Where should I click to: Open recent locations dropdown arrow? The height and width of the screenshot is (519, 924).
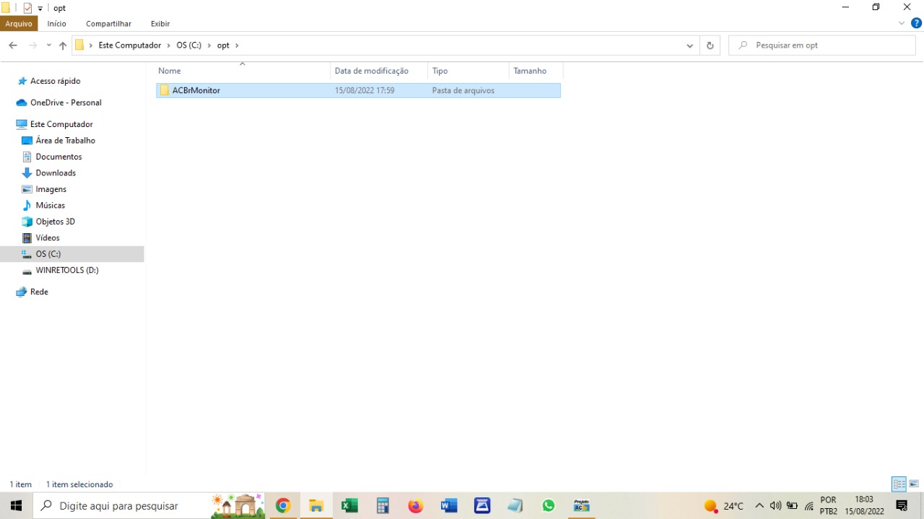(x=49, y=45)
